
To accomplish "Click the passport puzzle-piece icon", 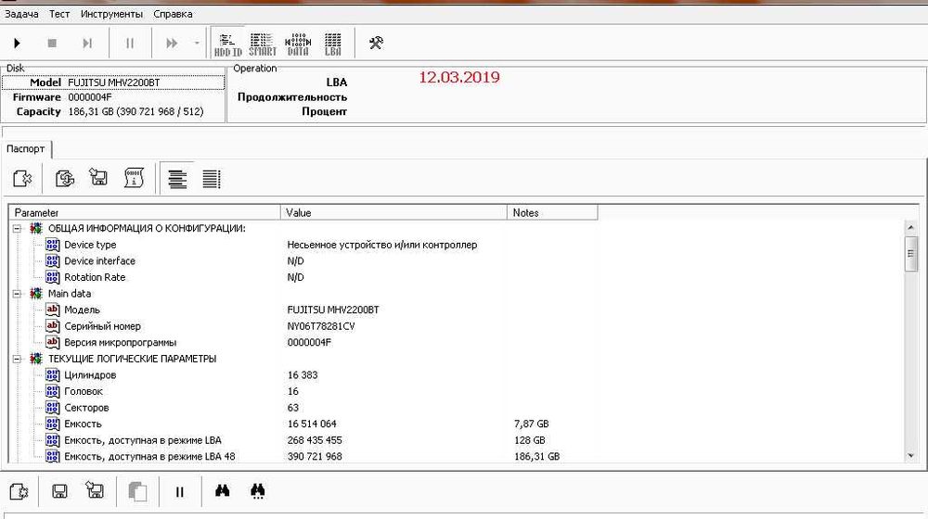I will point(22,178).
